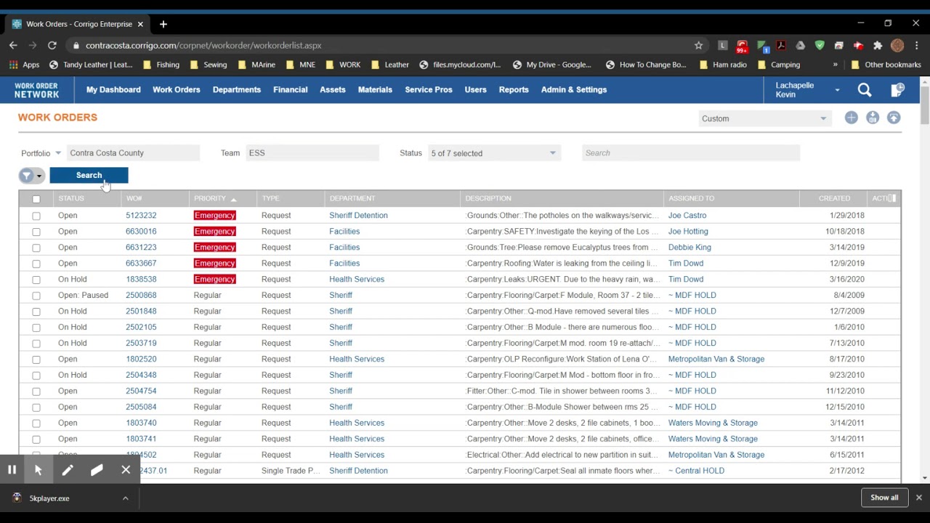Expand the 5kplayer.exe download options arrow
The height and width of the screenshot is (523, 930).
coord(125,498)
